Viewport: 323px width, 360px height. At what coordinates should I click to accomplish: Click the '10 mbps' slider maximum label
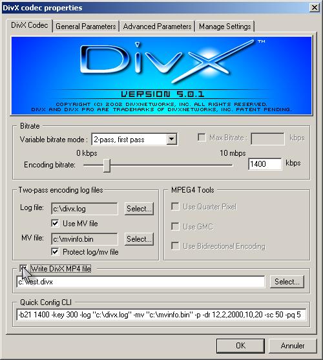coord(233,153)
